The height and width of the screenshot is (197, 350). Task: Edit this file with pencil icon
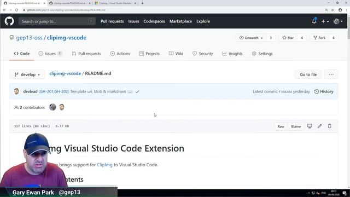319,126
